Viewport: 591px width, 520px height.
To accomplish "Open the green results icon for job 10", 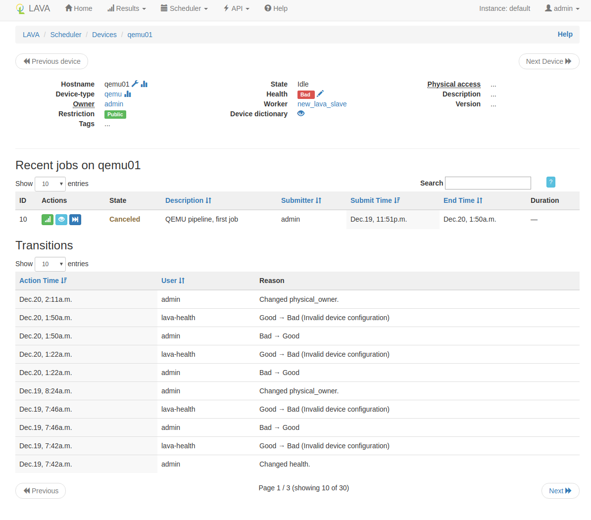I will coord(48,220).
